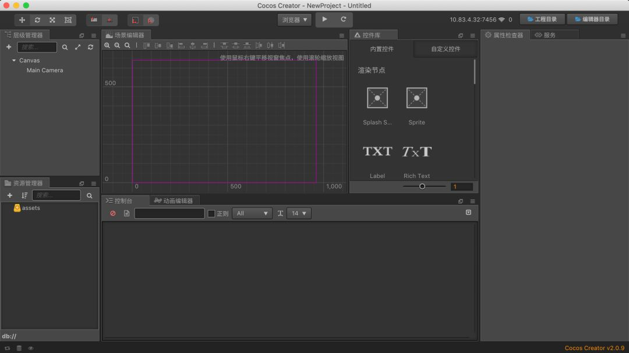This screenshot has height=353, width=629.
Task: Collapse the Canvas node in hierarchy
Action: click(14, 60)
